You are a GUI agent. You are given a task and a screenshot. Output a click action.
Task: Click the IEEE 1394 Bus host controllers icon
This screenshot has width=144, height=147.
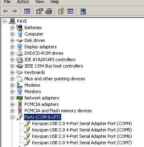pos(20,66)
